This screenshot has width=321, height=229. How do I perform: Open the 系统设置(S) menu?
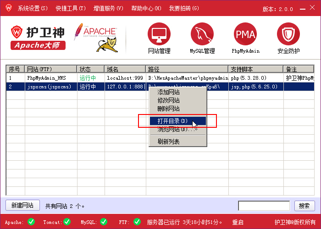(x=33, y=8)
